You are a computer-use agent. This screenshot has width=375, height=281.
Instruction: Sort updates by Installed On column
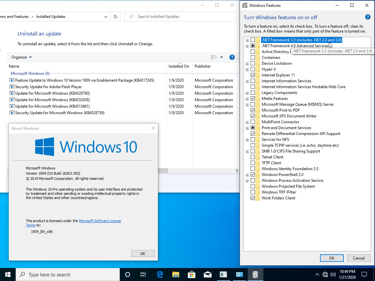point(179,66)
